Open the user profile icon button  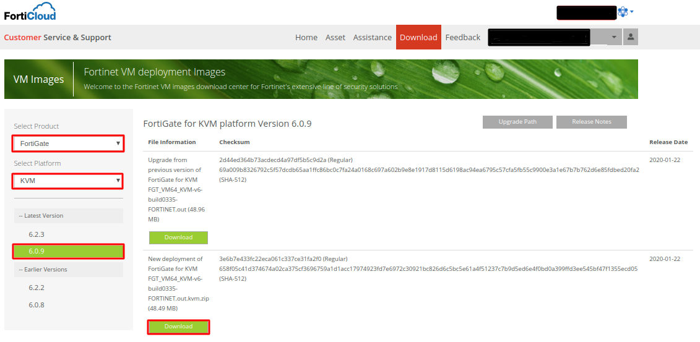(x=631, y=37)
